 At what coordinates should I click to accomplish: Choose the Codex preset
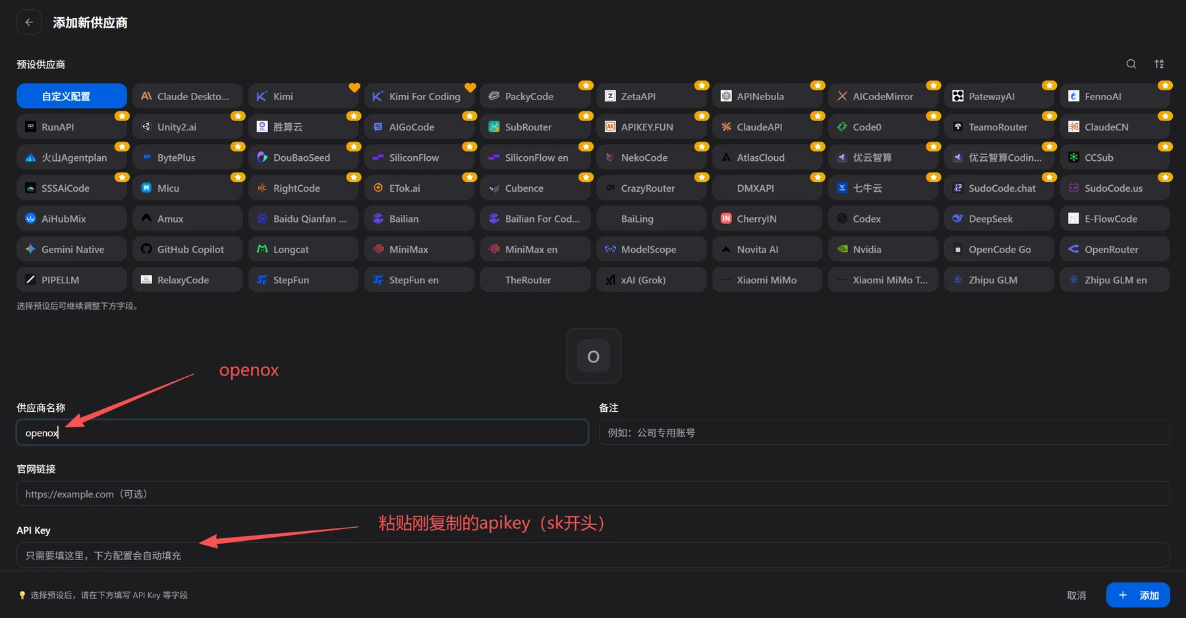pyautogui.click(x=884, y=219)
